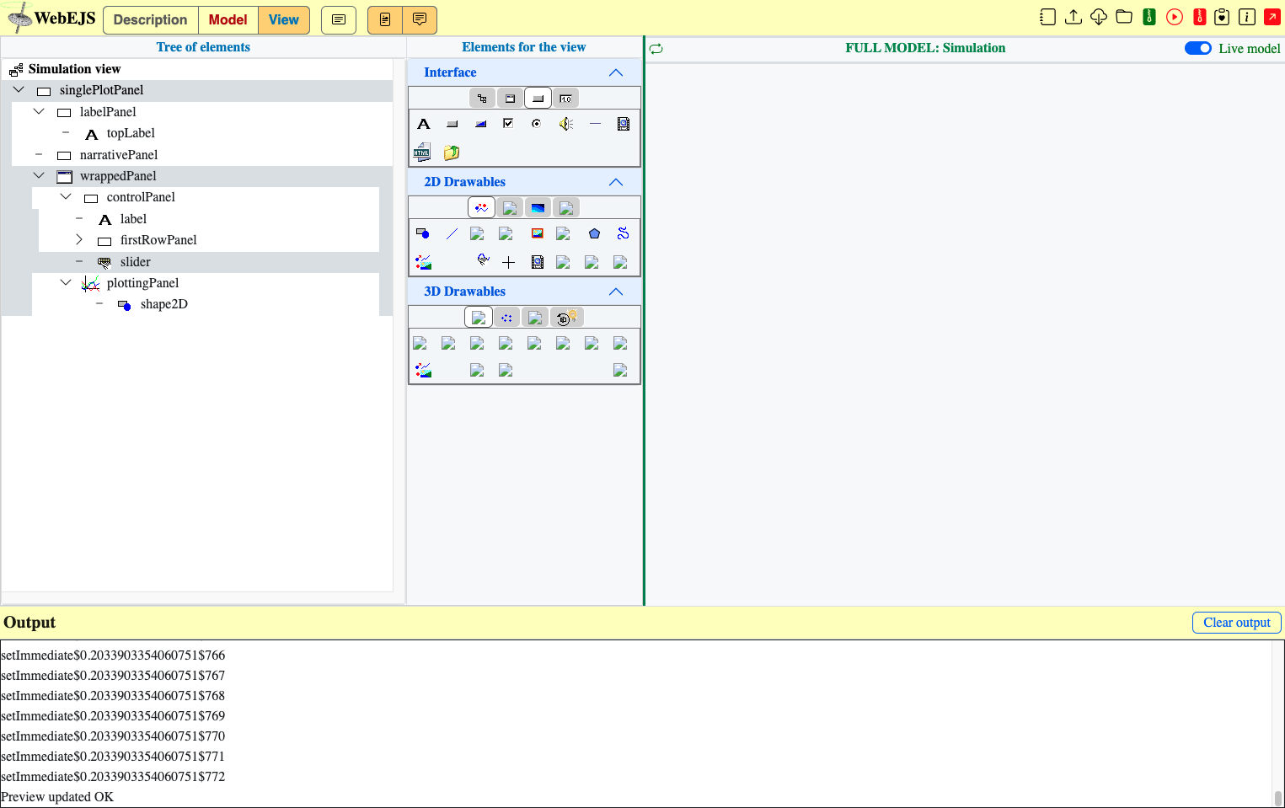Collapse the Interface palette section

pyautogui.click(x=616, y=72)
